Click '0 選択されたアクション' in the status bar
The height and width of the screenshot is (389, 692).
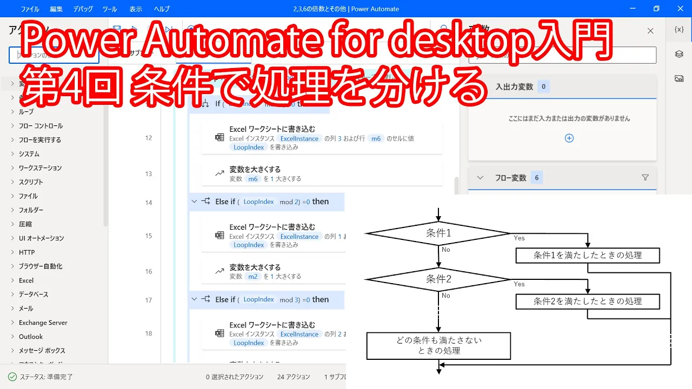click(235, 377)
